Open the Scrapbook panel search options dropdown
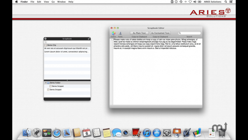 [46, 42]
